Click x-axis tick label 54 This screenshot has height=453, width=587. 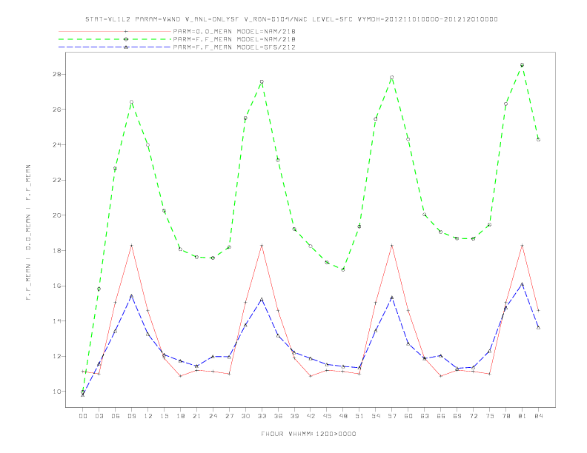(376, 416)
